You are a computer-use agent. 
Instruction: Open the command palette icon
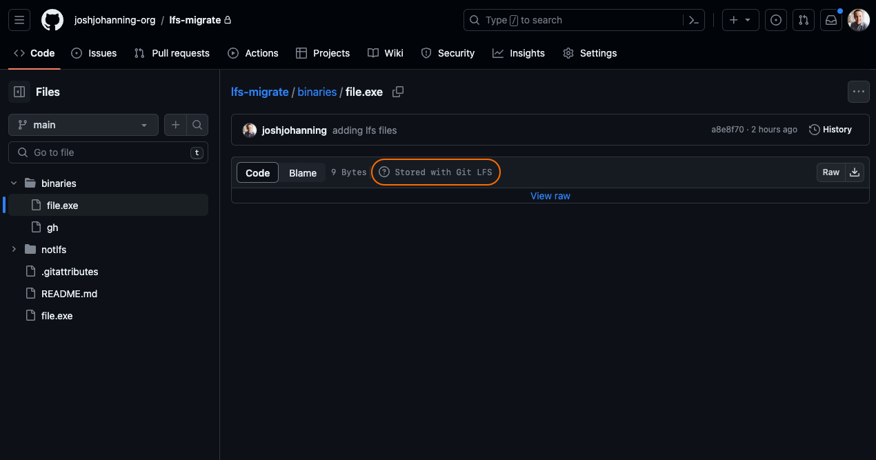tap(694, 20)
